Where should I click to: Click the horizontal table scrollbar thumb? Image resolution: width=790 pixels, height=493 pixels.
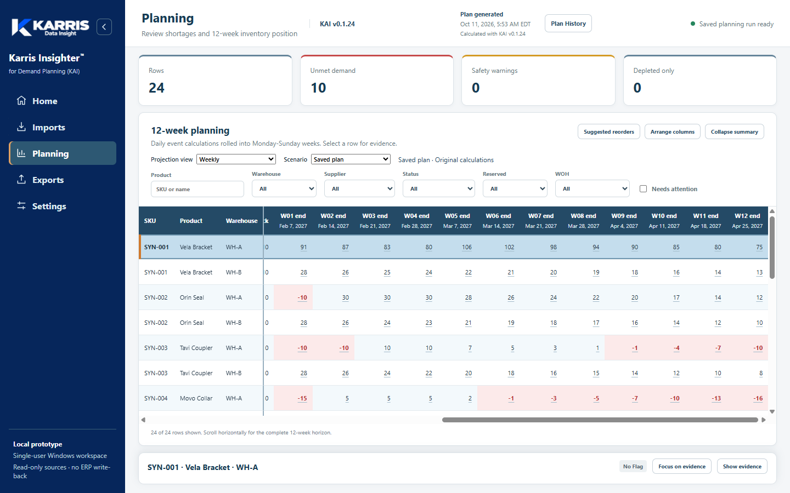point(600,420)
